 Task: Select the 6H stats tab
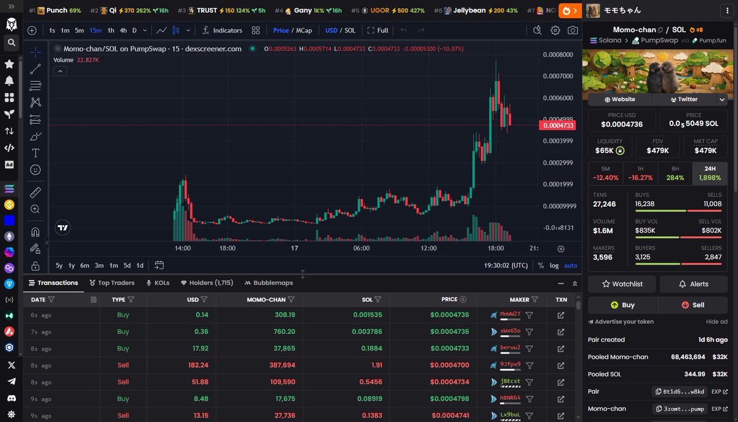coord(675,173)
